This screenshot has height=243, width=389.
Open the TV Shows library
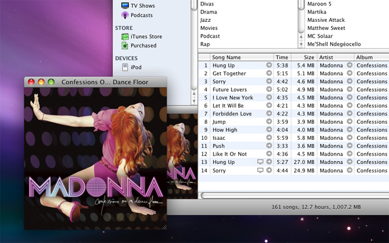[x=142, y=5]
